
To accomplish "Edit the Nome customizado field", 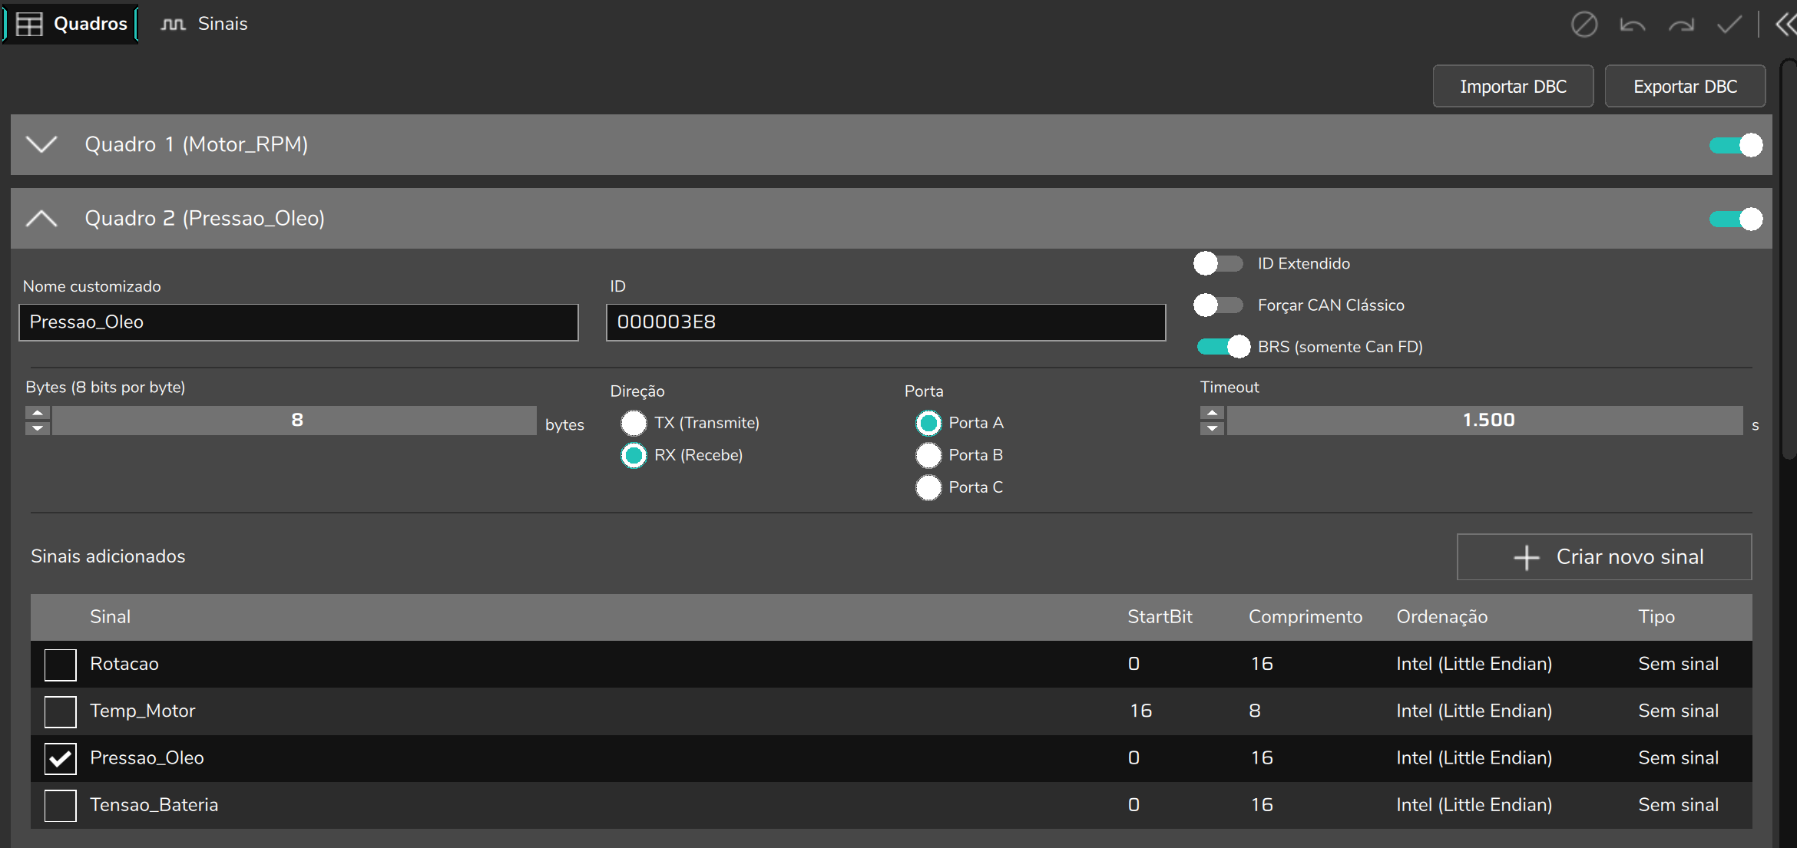I will click(x=299, y=322).
